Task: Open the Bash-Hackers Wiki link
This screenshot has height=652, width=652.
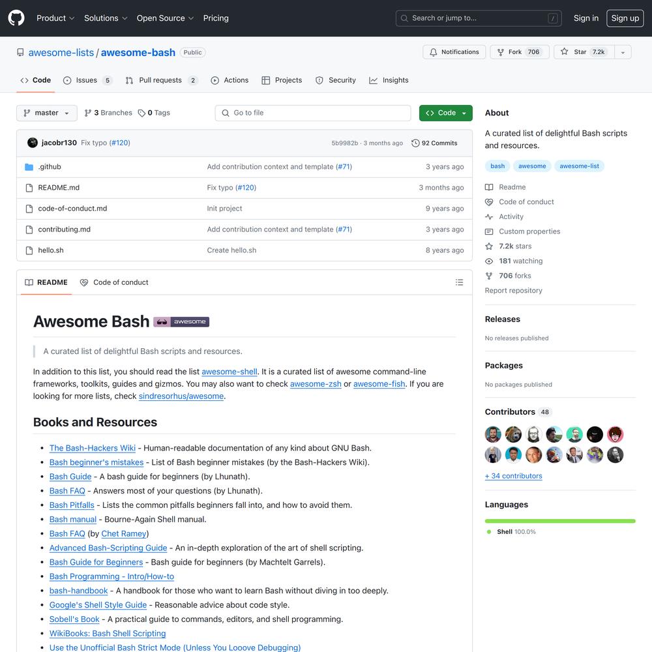Action: click(93, 449)
